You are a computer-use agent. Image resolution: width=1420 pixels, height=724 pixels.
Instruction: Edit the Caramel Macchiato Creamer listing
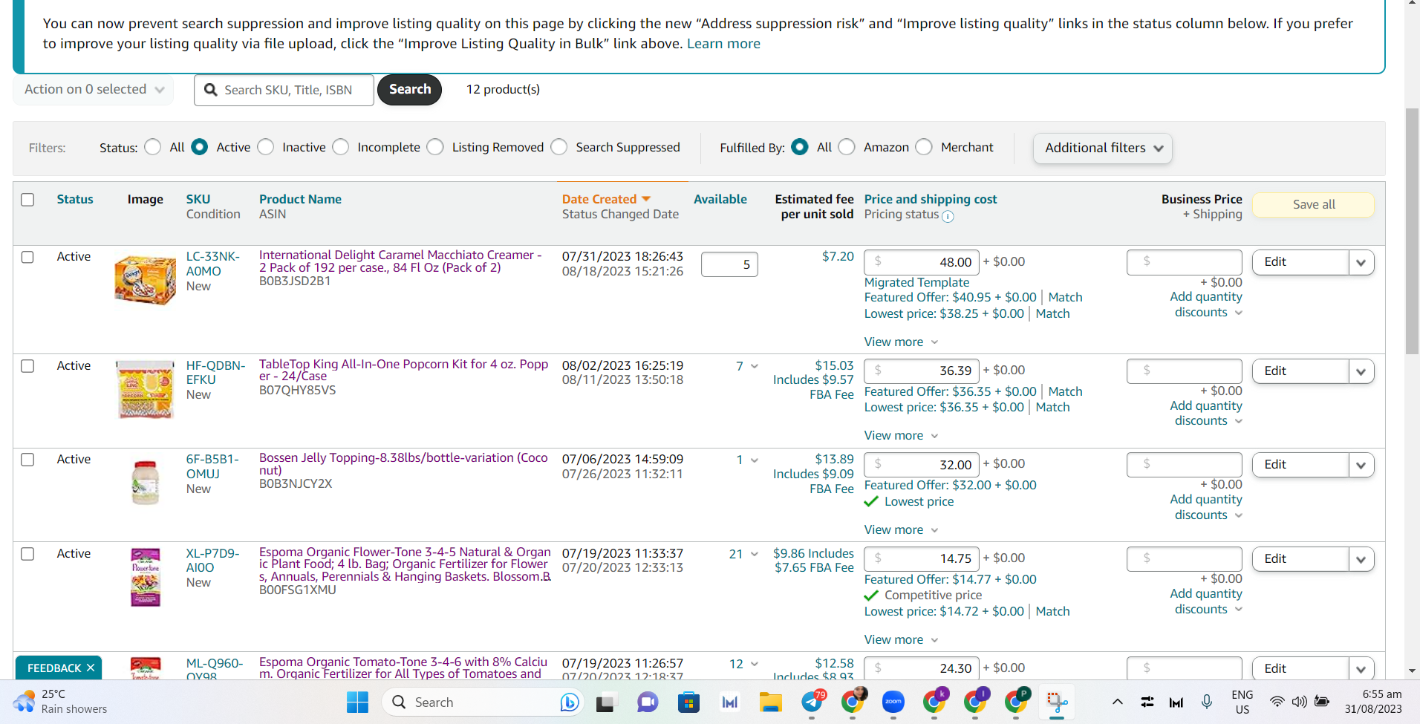coord(1300,262)
